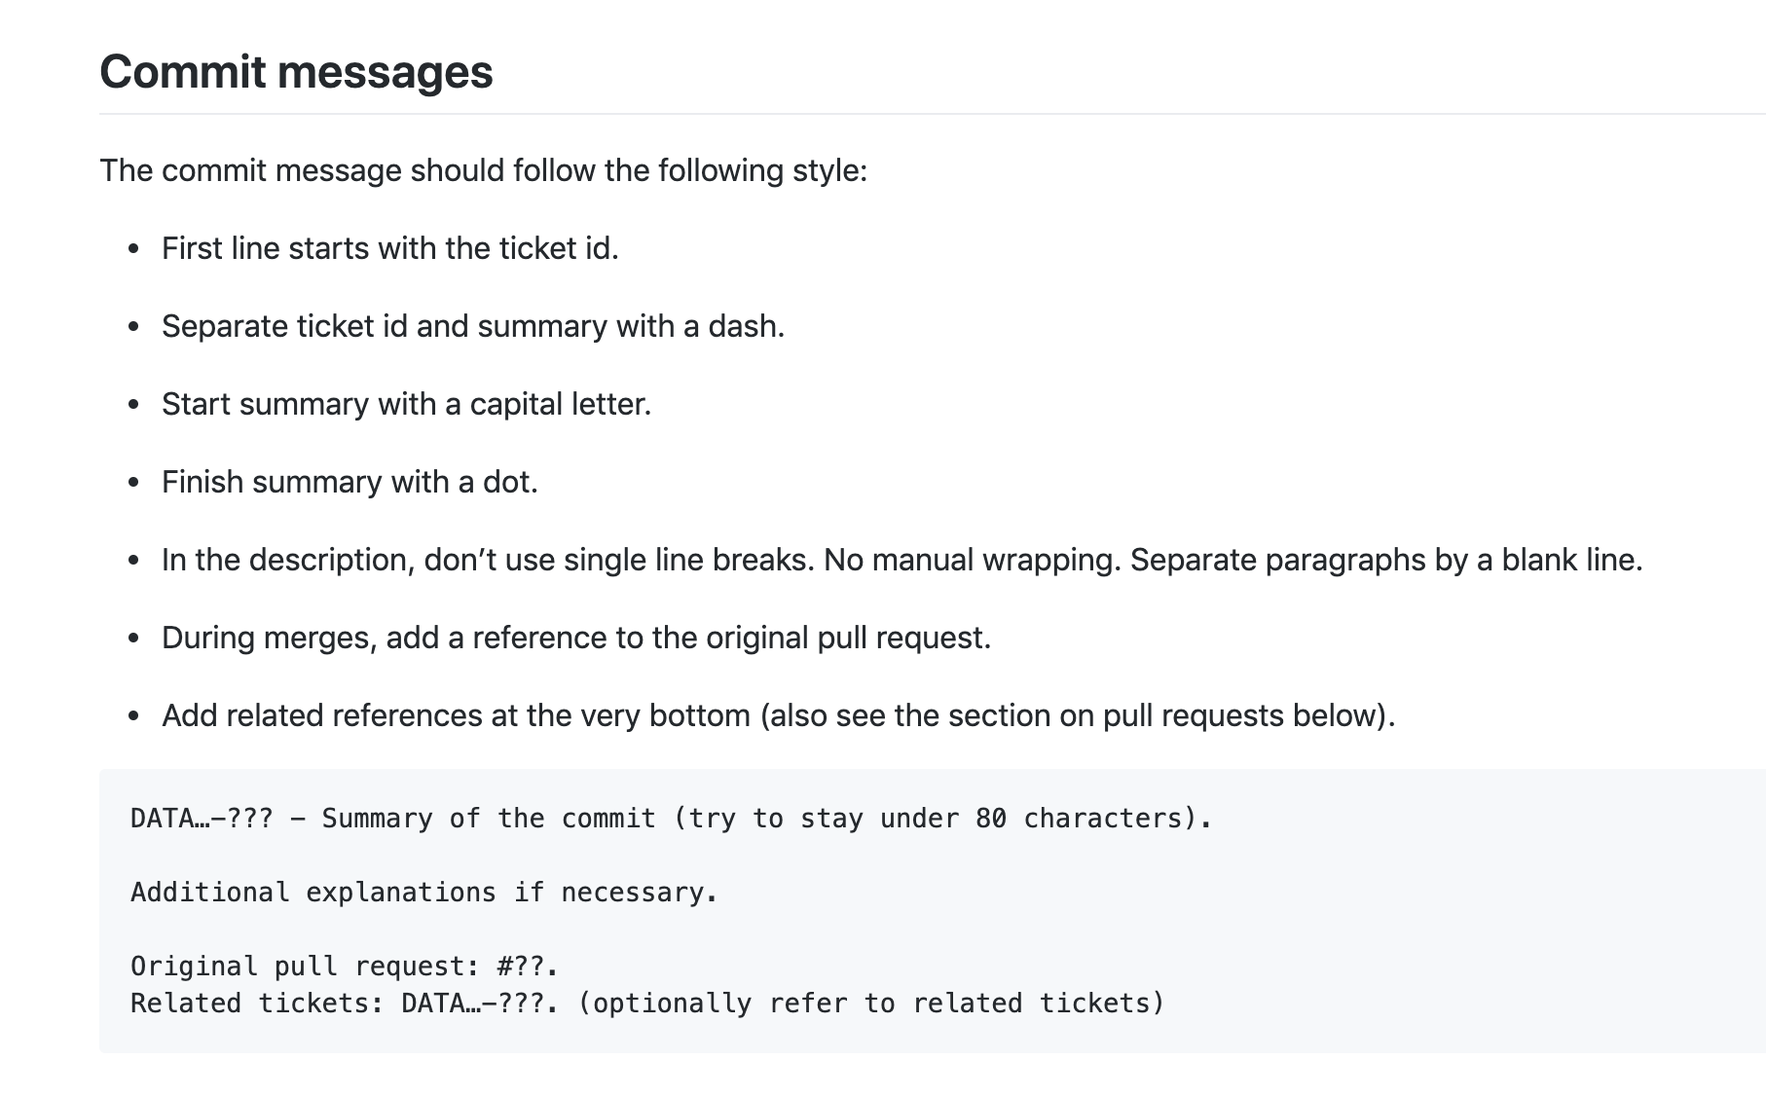
Task: Click bullet about starting summary with capital
Action: pos(406,404)
